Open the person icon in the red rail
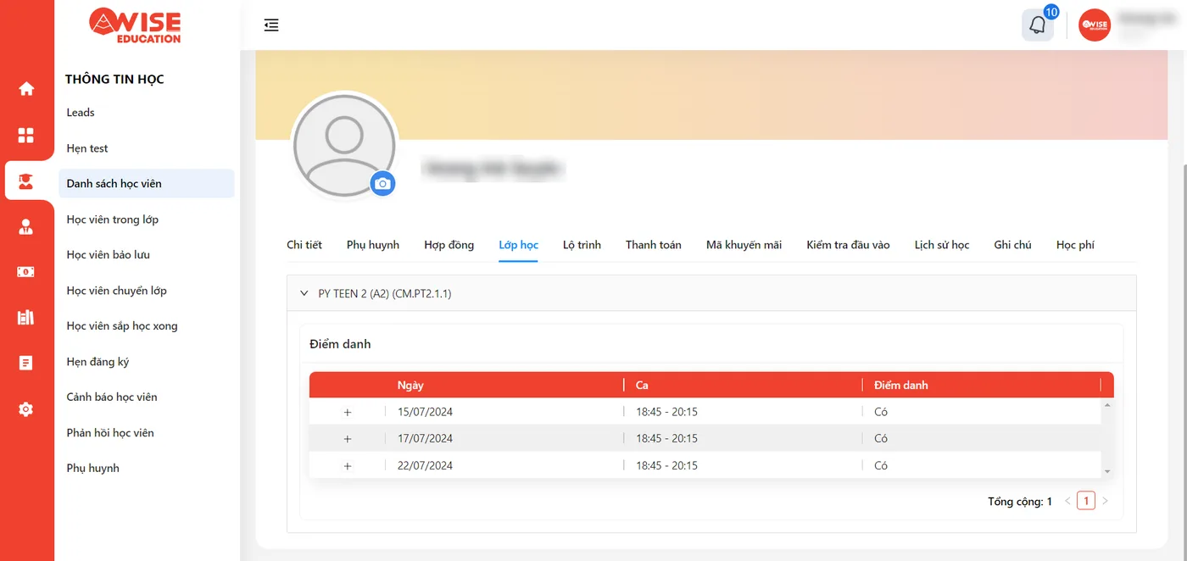 point(26,226)
